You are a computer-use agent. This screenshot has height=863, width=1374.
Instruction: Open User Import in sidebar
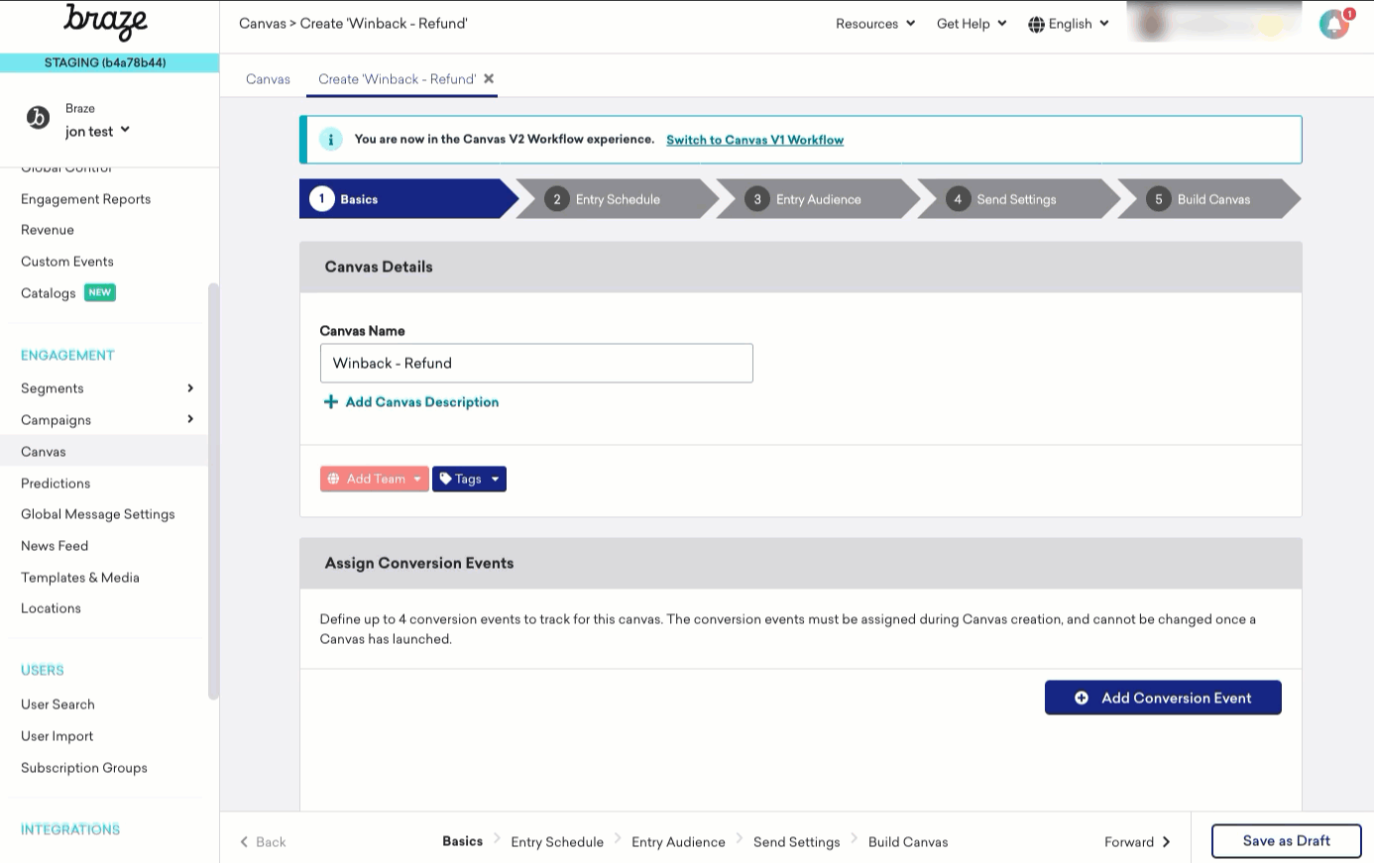pos(57,736)
